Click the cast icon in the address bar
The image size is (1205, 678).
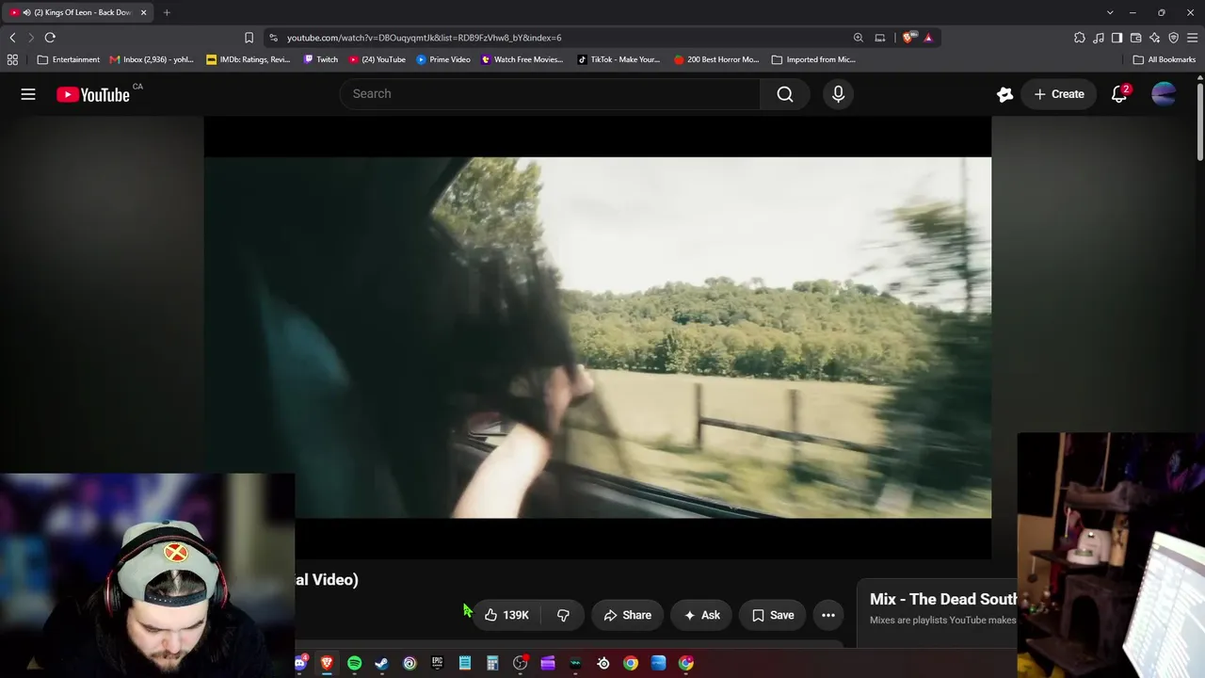coord(880,38)
